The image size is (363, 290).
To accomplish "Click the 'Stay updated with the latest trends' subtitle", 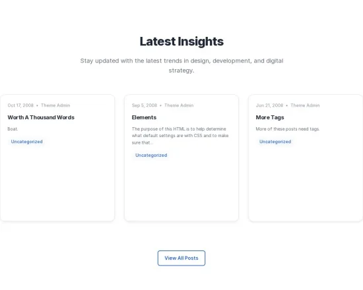I will click(181, 65).
